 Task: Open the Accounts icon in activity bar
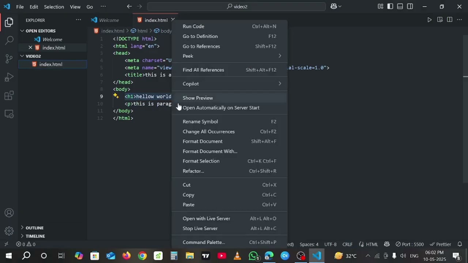9,213
